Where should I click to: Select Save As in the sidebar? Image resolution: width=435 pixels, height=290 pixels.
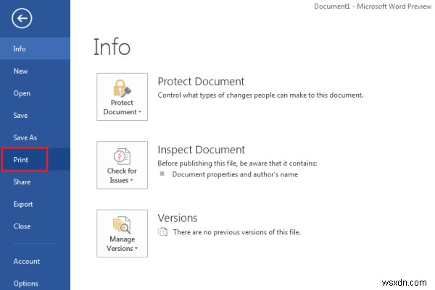pyautogui.click(x=35, y=137)
